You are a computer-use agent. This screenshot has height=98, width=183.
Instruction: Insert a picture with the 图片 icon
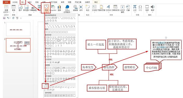click(20, 7)
